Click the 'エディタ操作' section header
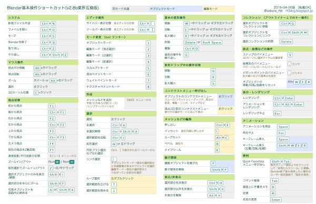This screenshot has height=204, width=316. [x=121, y=17]
